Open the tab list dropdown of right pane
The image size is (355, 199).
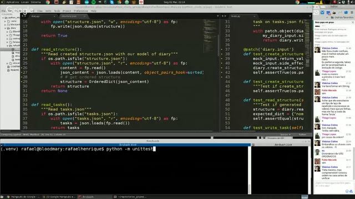coord(310,16)
